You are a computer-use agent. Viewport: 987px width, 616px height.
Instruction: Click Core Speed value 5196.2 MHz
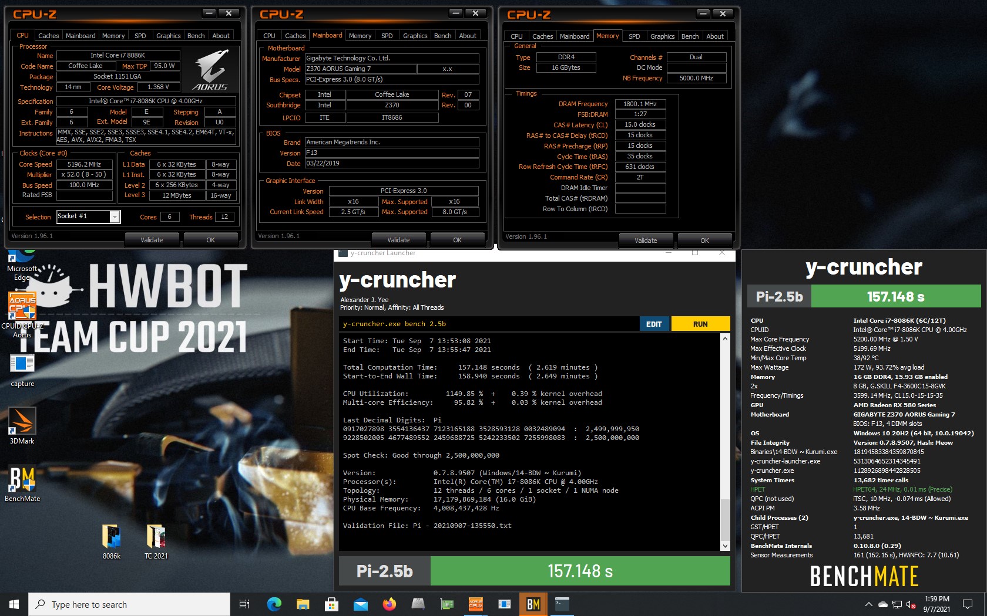85,164
